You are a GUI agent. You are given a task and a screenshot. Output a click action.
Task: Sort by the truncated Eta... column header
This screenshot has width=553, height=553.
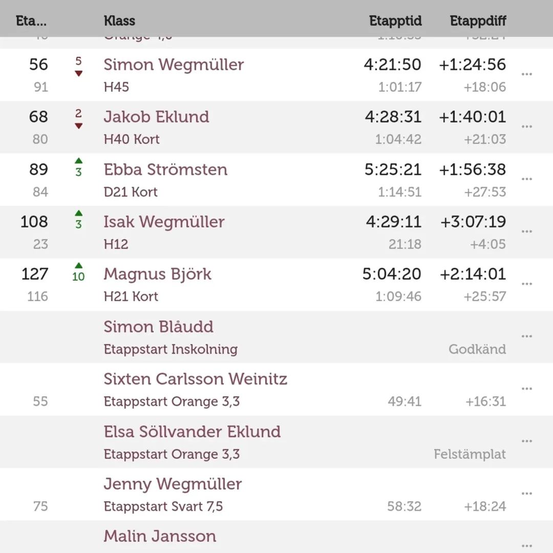31,21
